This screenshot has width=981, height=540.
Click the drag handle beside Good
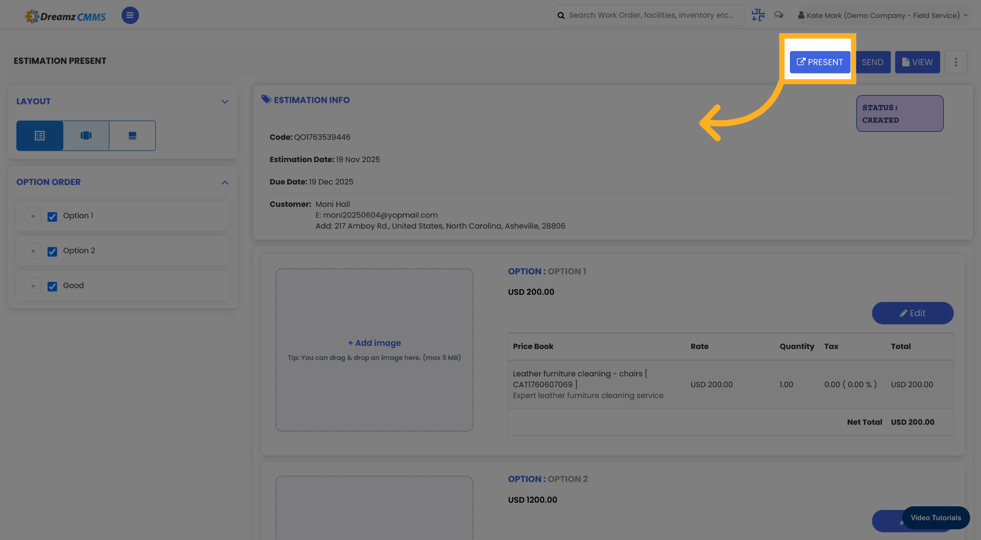click(x=33, y=286)
